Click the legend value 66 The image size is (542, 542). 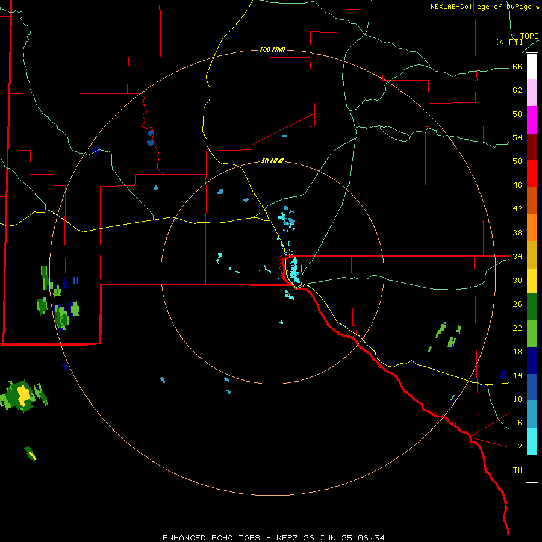(517, 67)
